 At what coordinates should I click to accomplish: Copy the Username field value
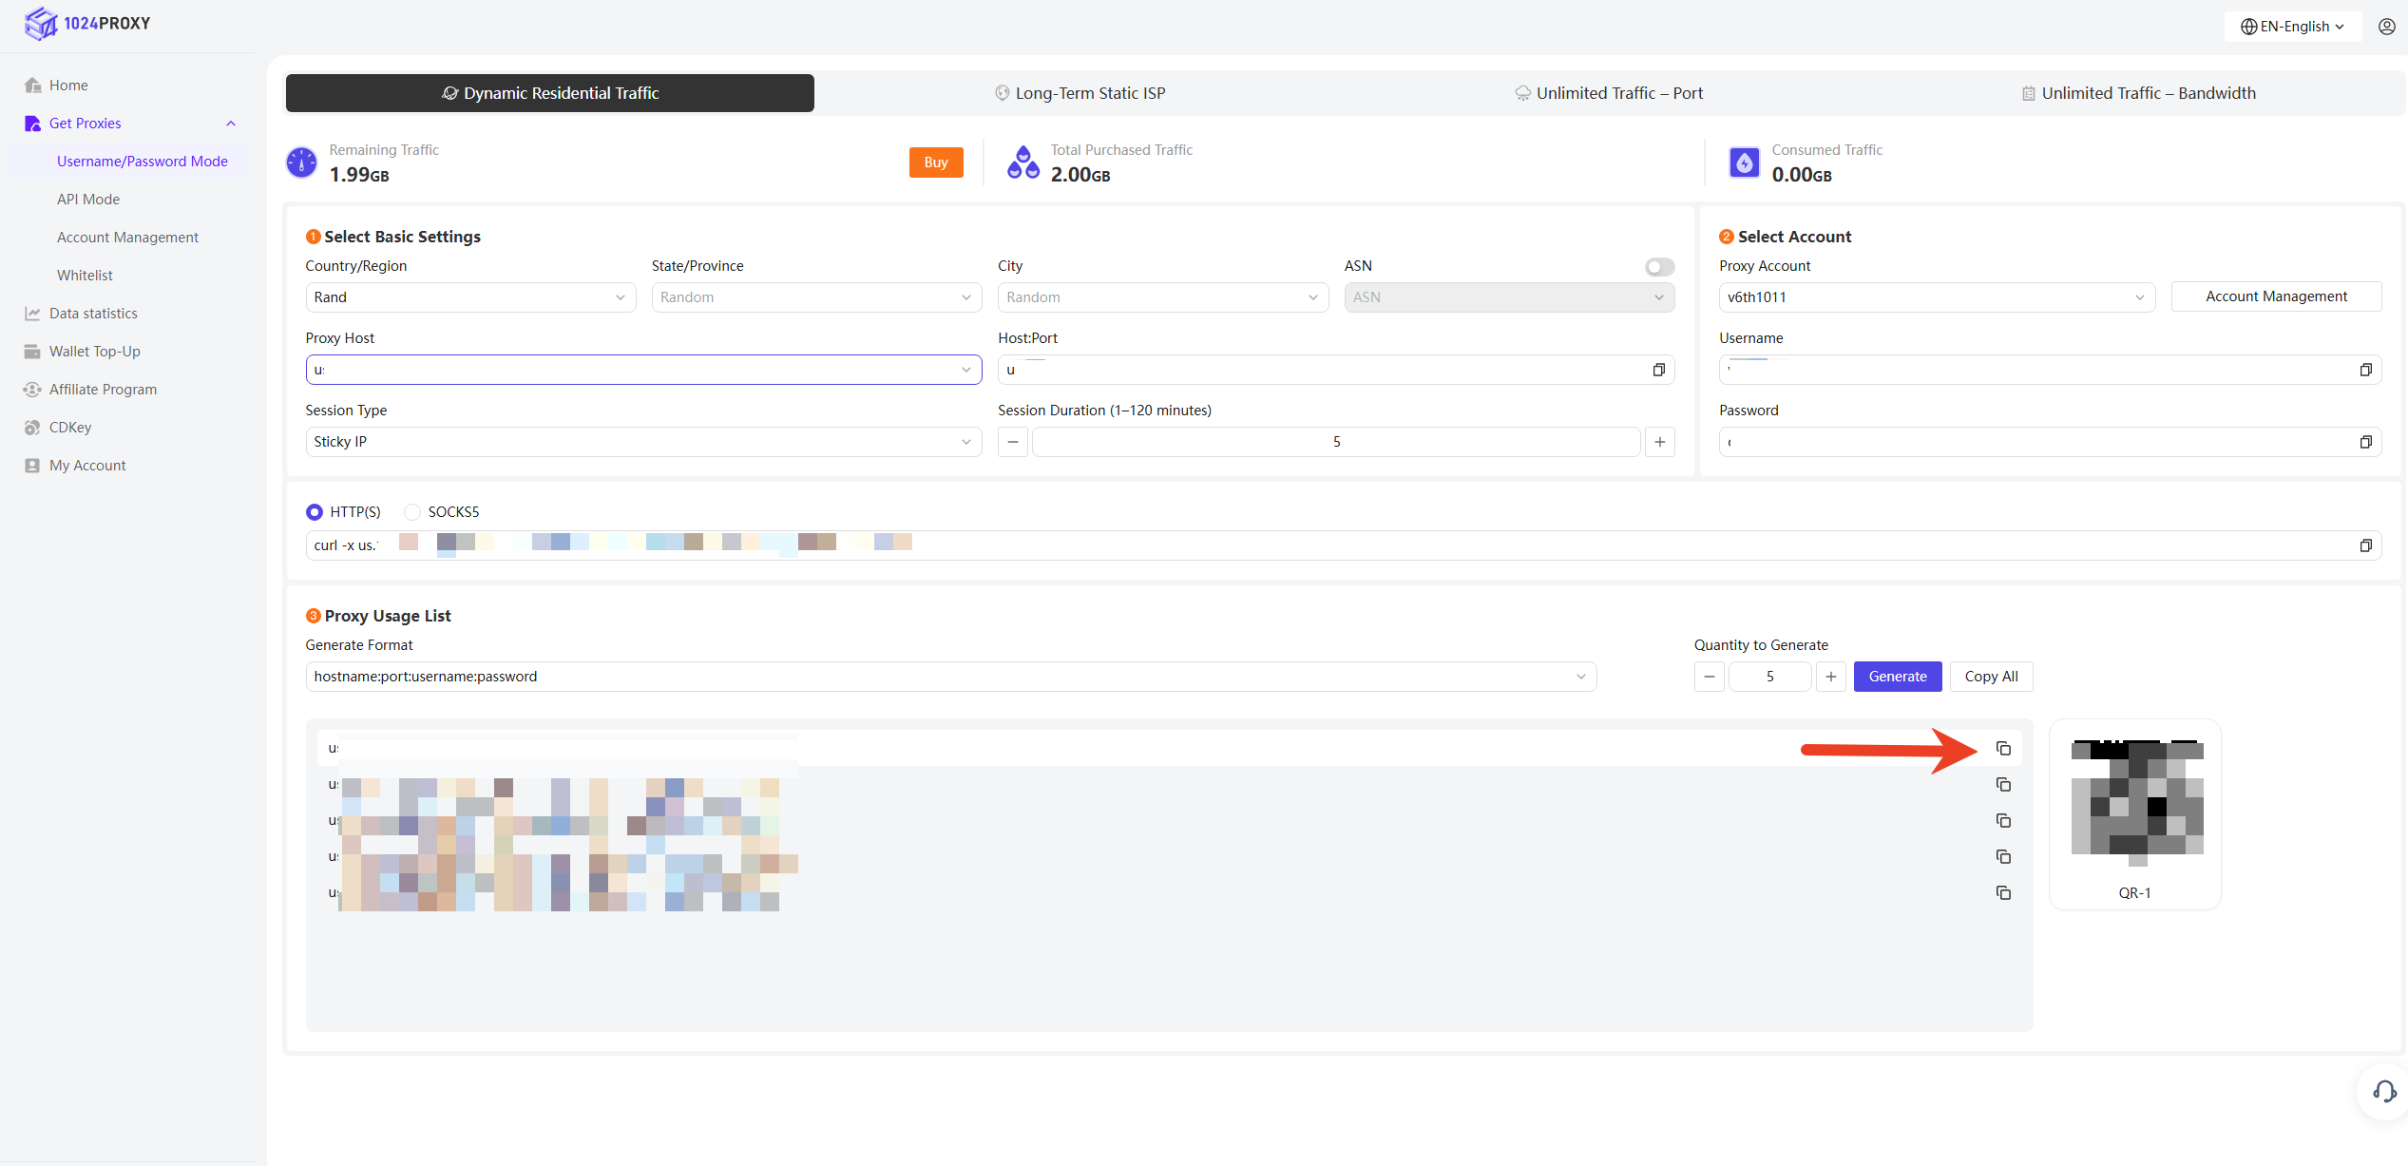point(2365,370)
